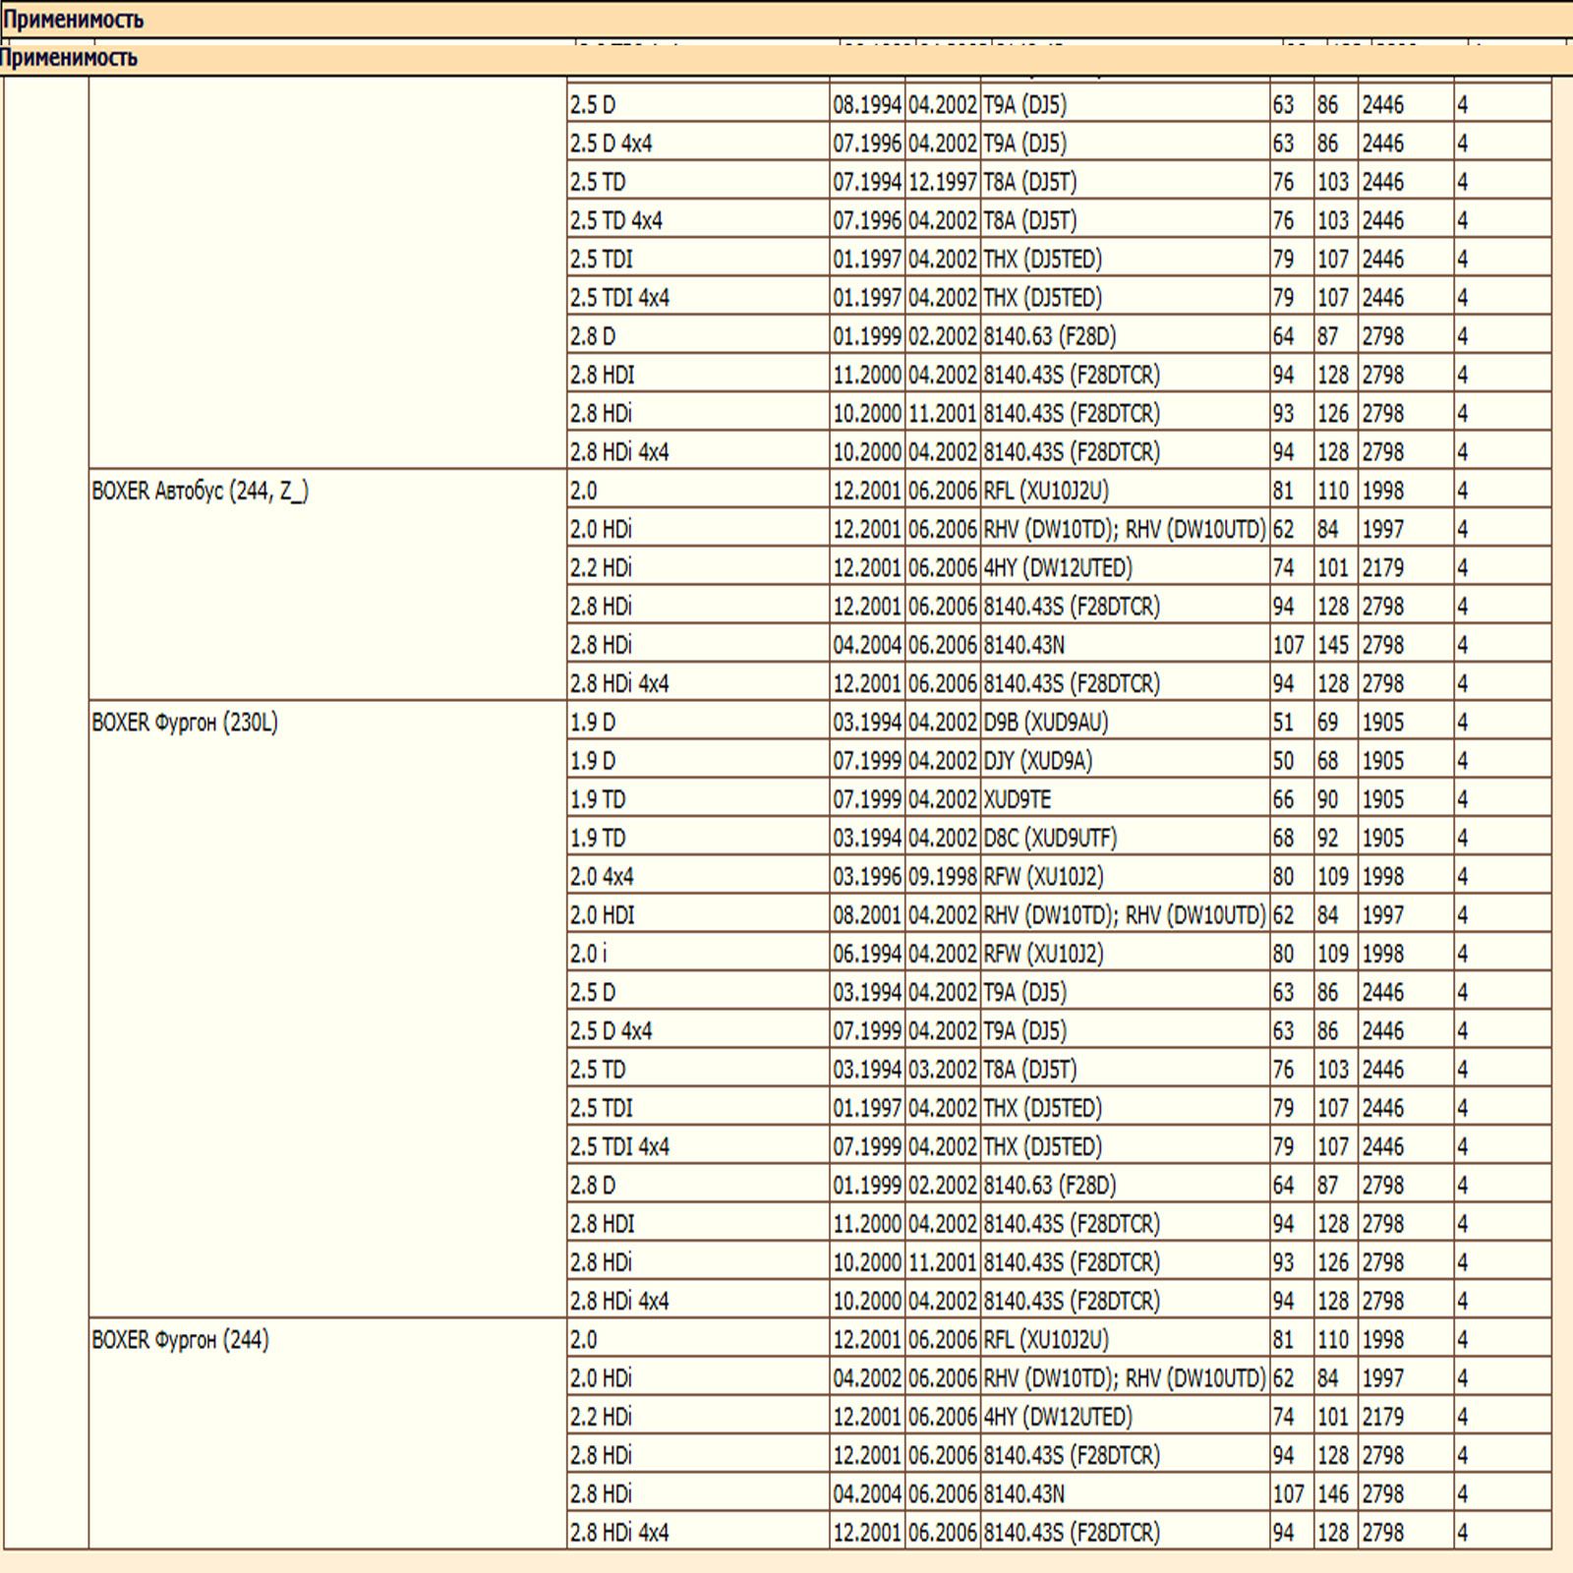Click '4HY (DW12UTED)' in the BOXER Автобус section
The width and height of the screenshot is (1573, 1573).
[x=1058, y=568]
